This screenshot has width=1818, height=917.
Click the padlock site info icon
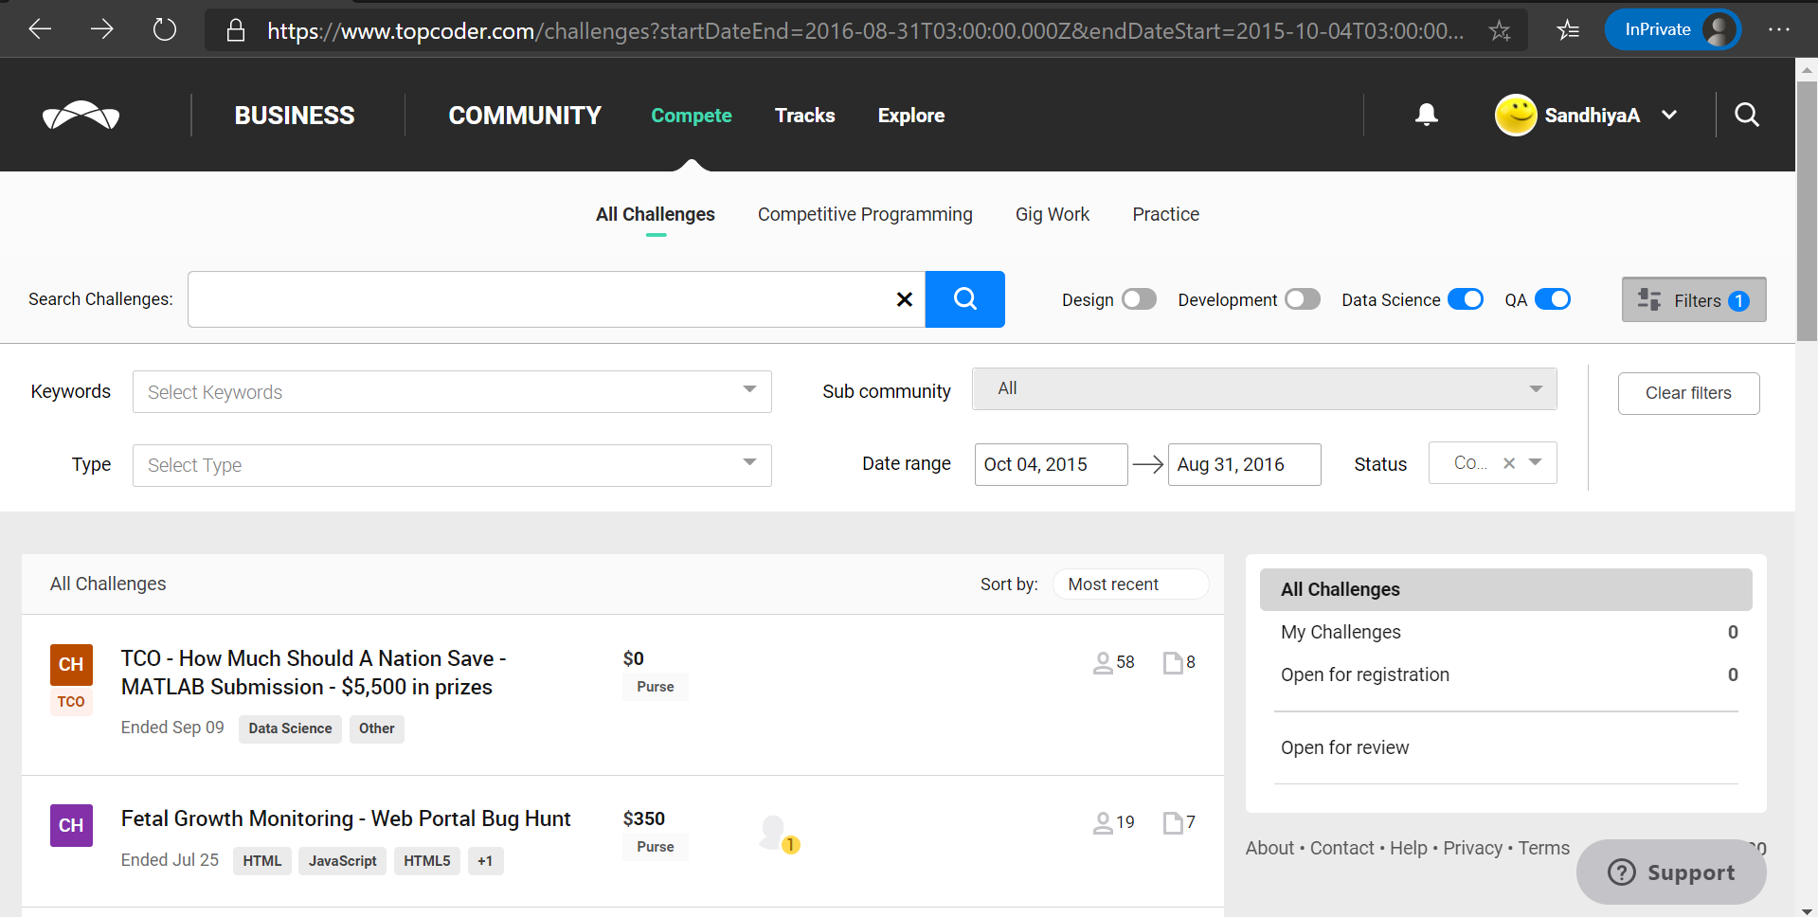coord(236,30)
